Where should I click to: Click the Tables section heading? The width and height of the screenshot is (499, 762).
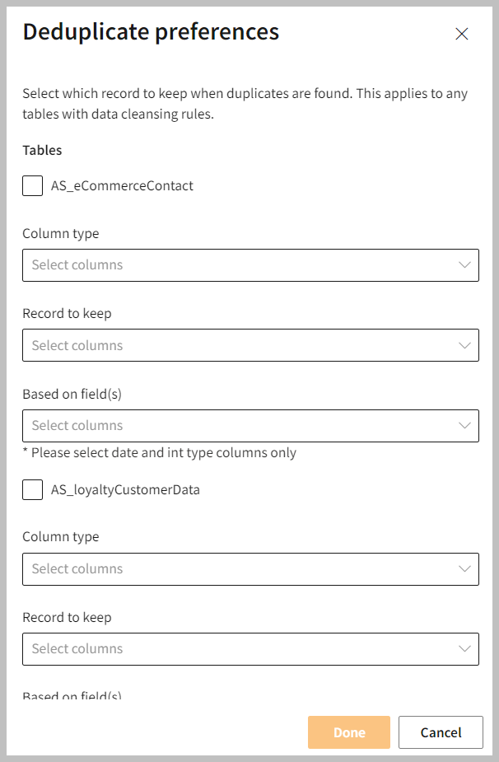pyautogui.click(x=42, y=151)
